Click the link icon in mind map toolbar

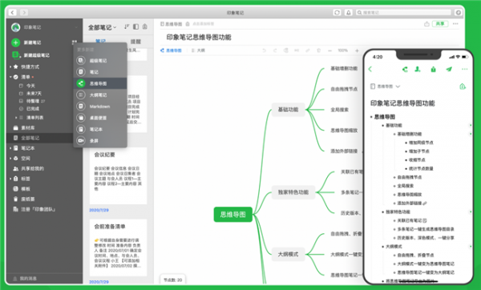point(307,50)
